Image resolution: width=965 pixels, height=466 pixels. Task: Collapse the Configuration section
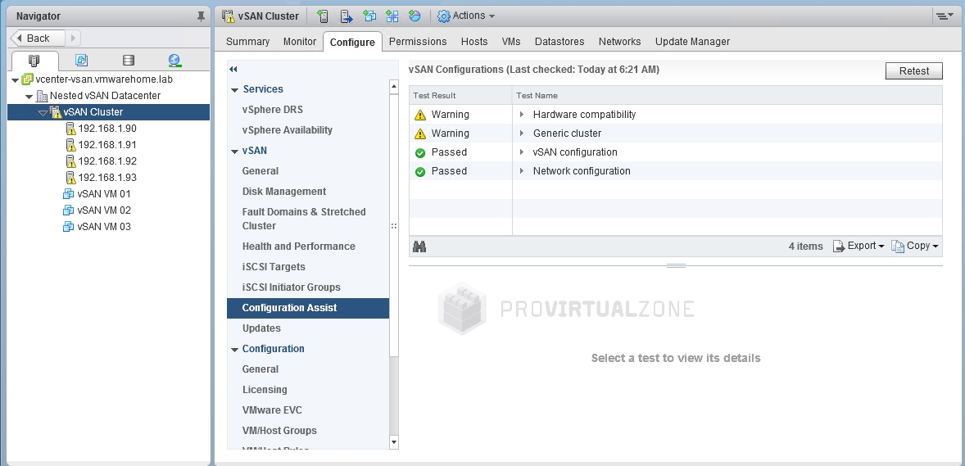pyautogui.click(x=234, y=350)
